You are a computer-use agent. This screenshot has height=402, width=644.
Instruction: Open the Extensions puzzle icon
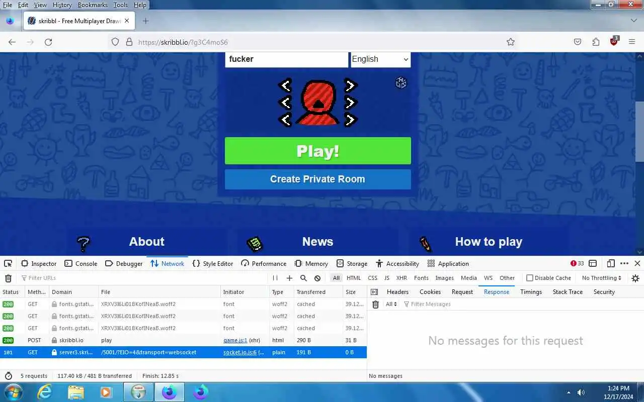coord(596,42)
